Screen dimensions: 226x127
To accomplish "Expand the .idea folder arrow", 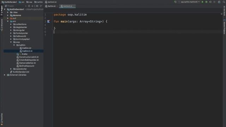I will (8, 12).
